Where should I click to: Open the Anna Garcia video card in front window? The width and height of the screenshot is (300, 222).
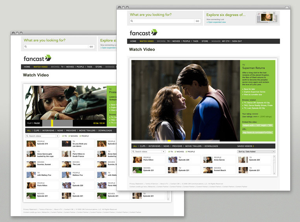coord(219,160)
